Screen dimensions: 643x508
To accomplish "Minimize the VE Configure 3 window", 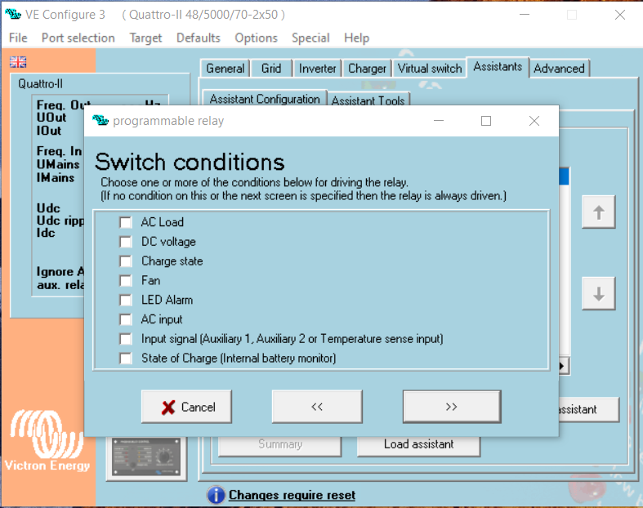I will pyautogui.click(x=524, y=15).
